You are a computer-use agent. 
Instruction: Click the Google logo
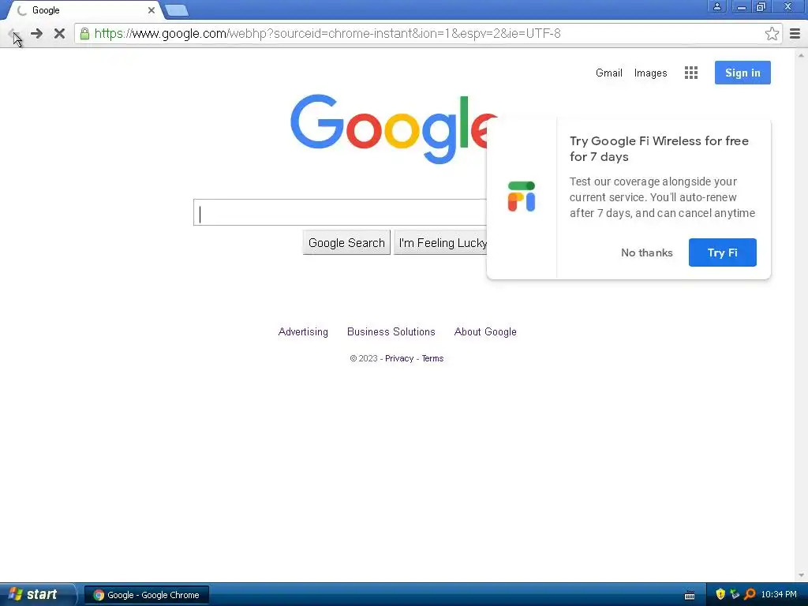coord(393,129)
